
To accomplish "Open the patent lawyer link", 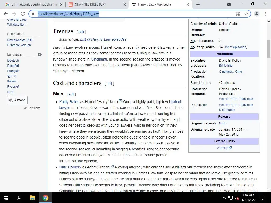I will coord(176,102).
